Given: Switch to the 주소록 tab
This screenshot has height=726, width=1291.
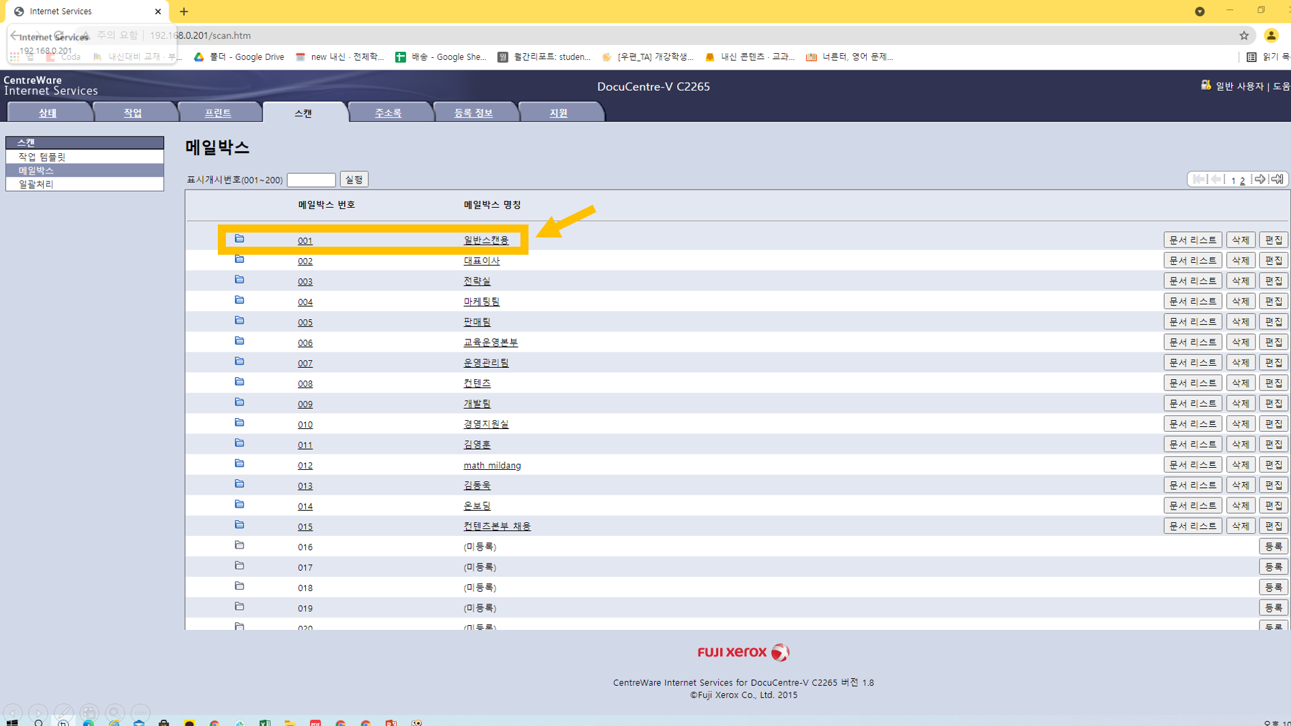Looking at the screenshot, I should [388, 113].
